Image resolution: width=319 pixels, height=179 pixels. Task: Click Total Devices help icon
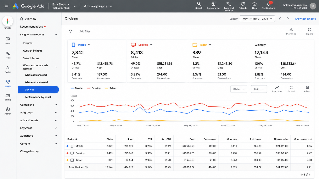[86, 167]
